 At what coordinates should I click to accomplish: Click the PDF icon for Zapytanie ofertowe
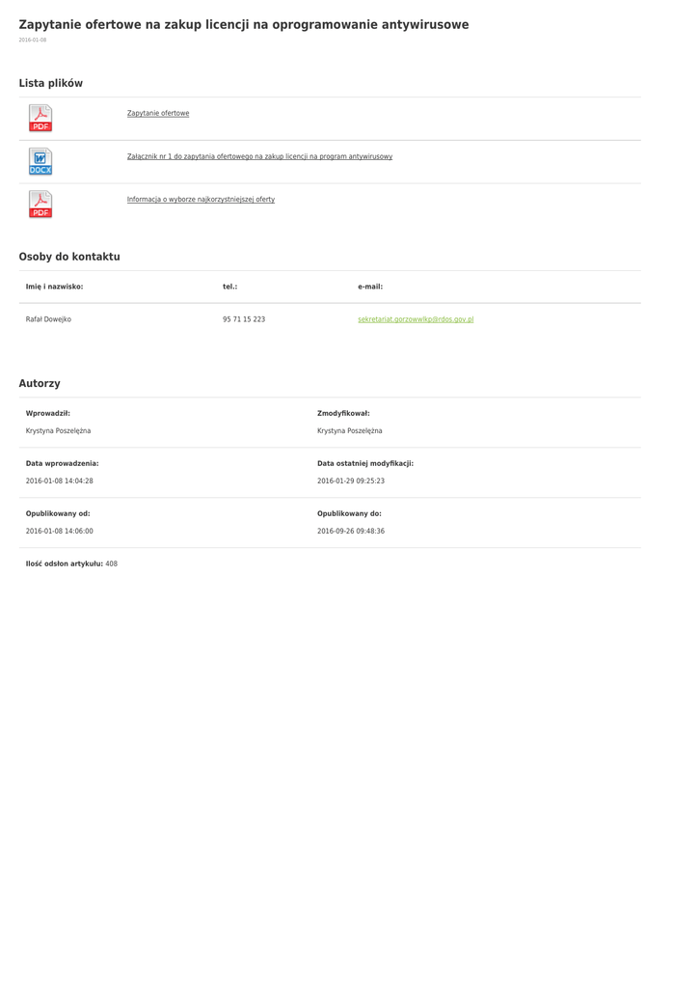[x=40, y=118]
